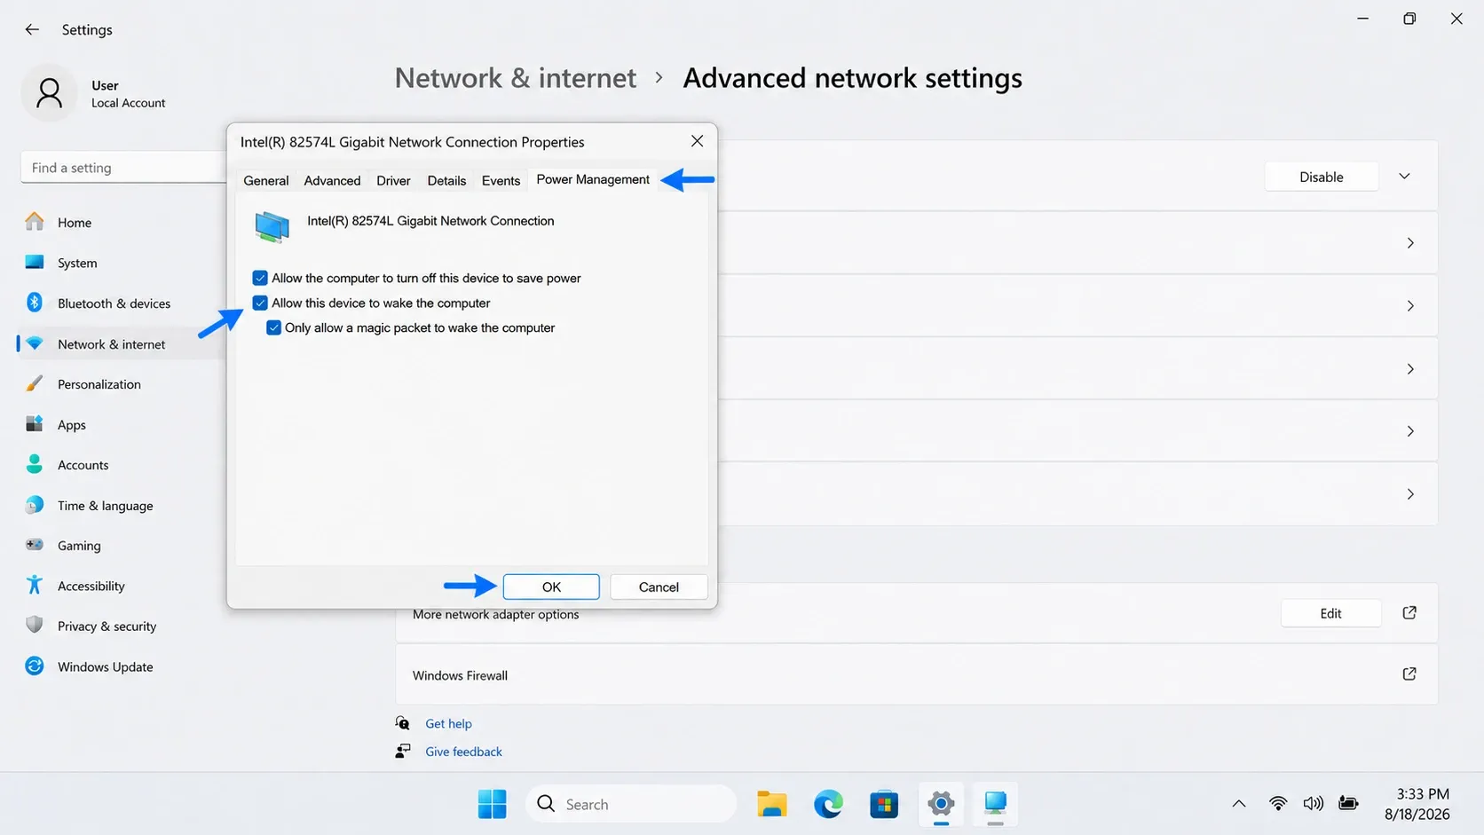This screenshot has width=1484, height=835.
Task: Open the Give feedback link
Action: [x=463, y=752]
